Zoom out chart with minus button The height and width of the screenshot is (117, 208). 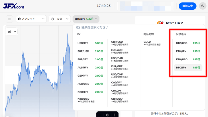100,115
